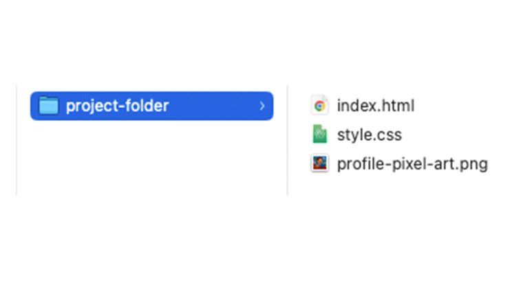Click empty area under profile-pixel-art.png
This screenshot has width=523, height=294.
pyautogui.click(x=401, y=186)
